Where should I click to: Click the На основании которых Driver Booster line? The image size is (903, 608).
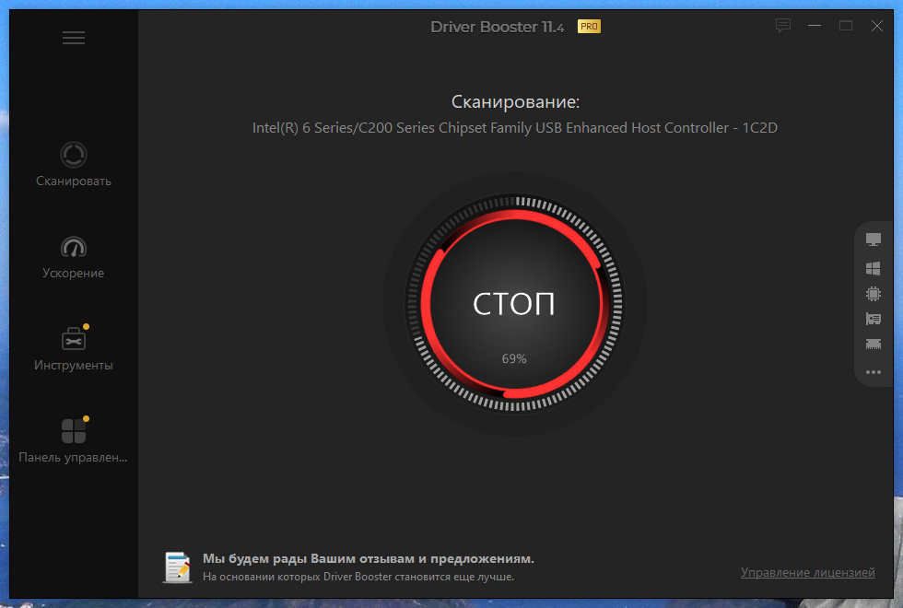click(x=358, y=577)
